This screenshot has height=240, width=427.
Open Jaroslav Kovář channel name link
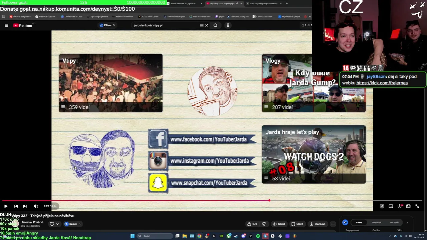coord(31,222)
